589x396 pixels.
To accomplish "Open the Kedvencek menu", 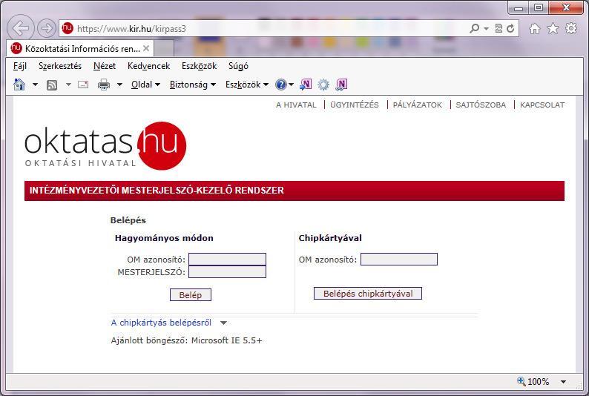I will tap(149, 66).
